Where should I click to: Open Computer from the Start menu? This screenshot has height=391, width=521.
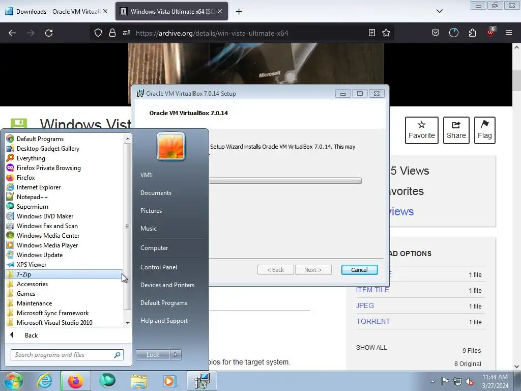154,248
